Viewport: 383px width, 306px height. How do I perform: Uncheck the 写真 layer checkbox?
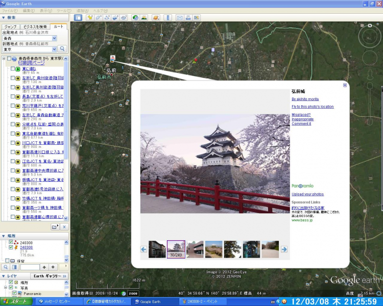point(11,288)
